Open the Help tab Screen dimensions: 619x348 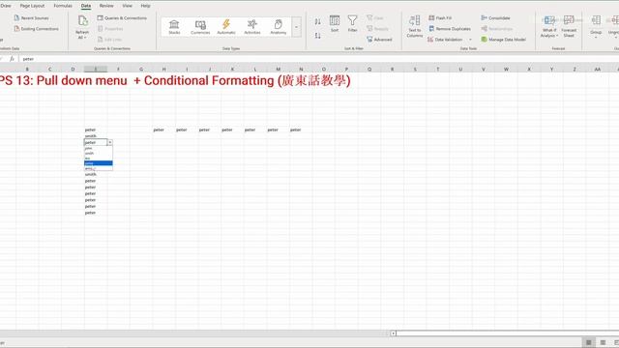[145, 6]
